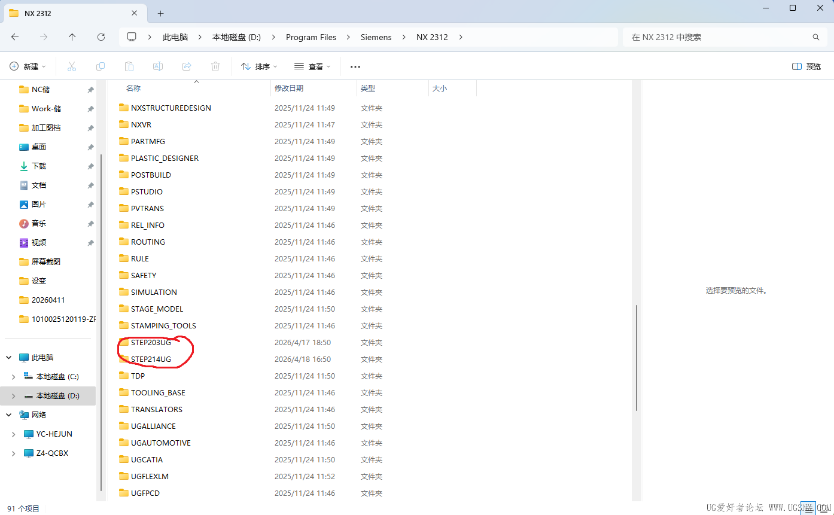Click Siemens in the breadcrumb
Viewport: 834px width, 515px height.
point(376,37)
